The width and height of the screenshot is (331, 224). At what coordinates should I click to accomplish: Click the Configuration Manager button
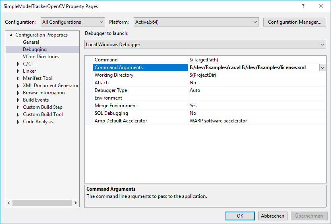(x=294, y=22)
